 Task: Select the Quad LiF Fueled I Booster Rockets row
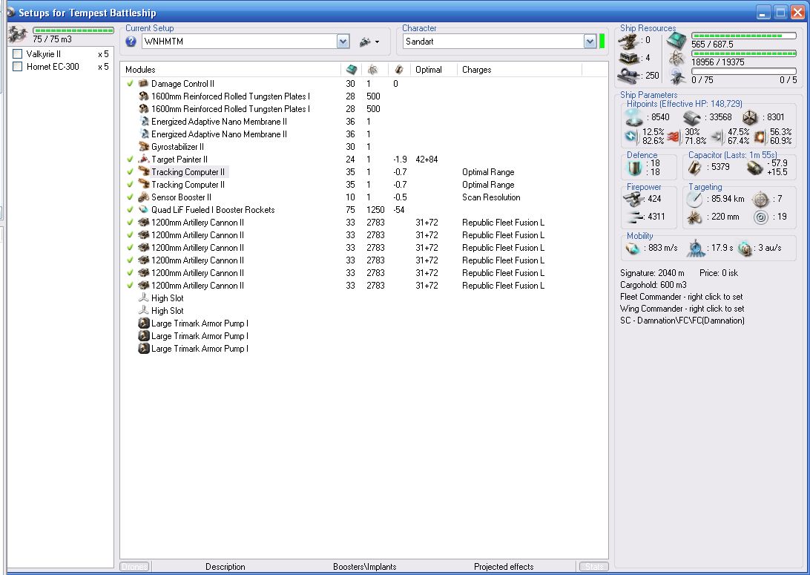coord(363,210)
